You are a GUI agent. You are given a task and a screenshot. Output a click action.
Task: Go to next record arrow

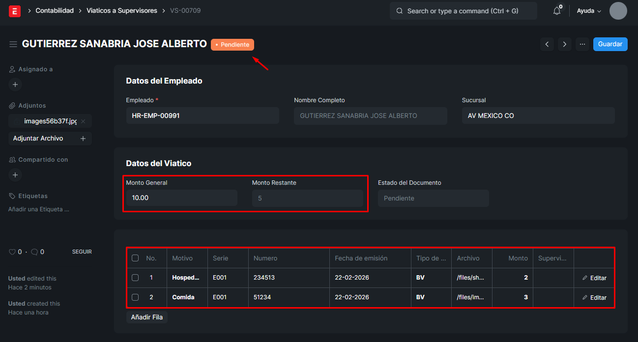point(565,44)
